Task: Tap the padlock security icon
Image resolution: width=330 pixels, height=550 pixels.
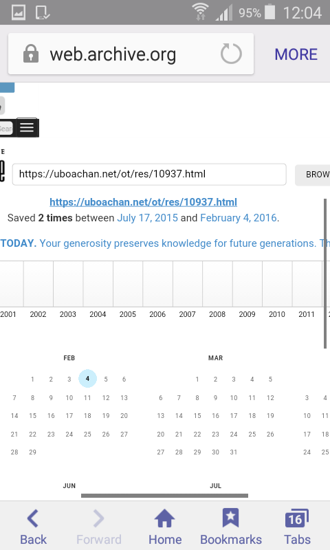Action: tap(30, 54)
